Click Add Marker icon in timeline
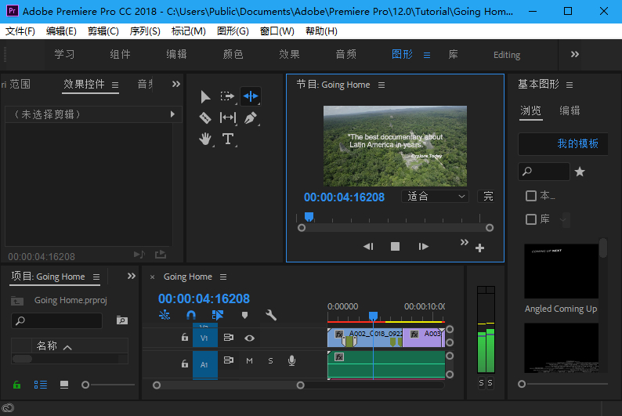Image resolution: width=622 pixels, height=416 pixels. click(244, 315)
